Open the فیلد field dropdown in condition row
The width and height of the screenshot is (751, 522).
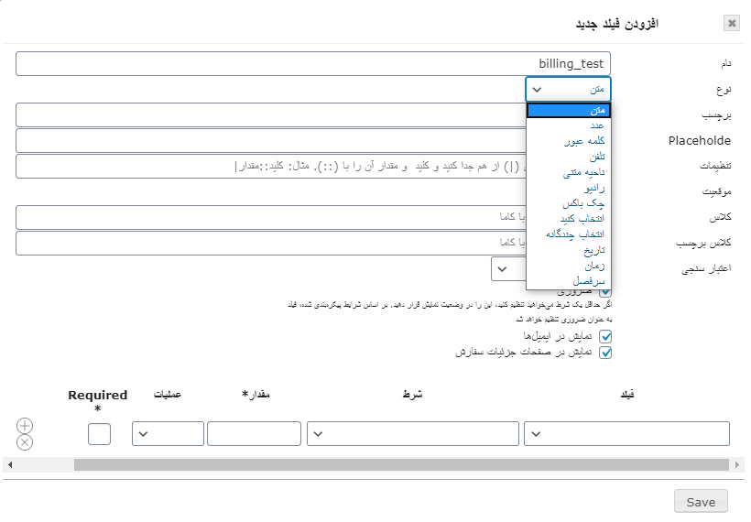tap(626, 434)
